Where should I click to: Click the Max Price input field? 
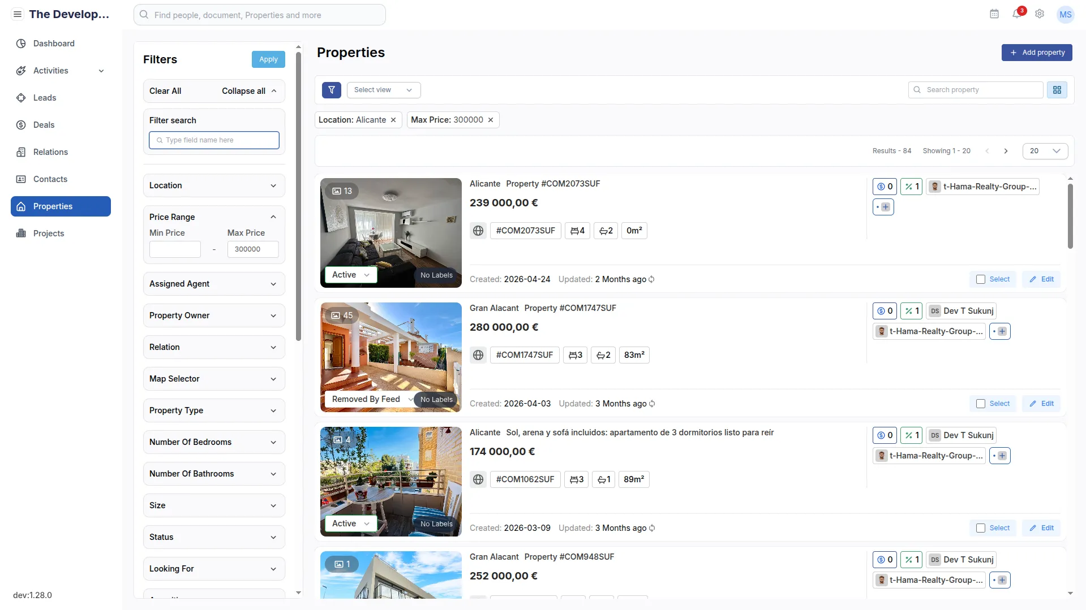[253, 249]
